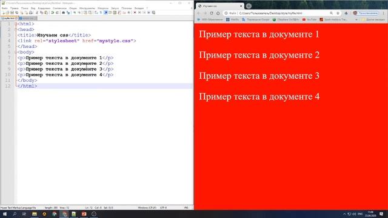Open the notification center in system tray
The image size is (388, 218).
(x=381, y=214)
